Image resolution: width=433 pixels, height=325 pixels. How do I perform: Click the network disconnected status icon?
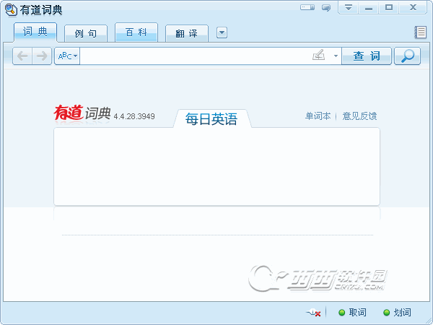[314, 313]
